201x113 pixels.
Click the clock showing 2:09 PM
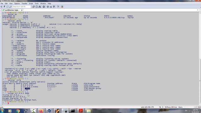(195, 110)
